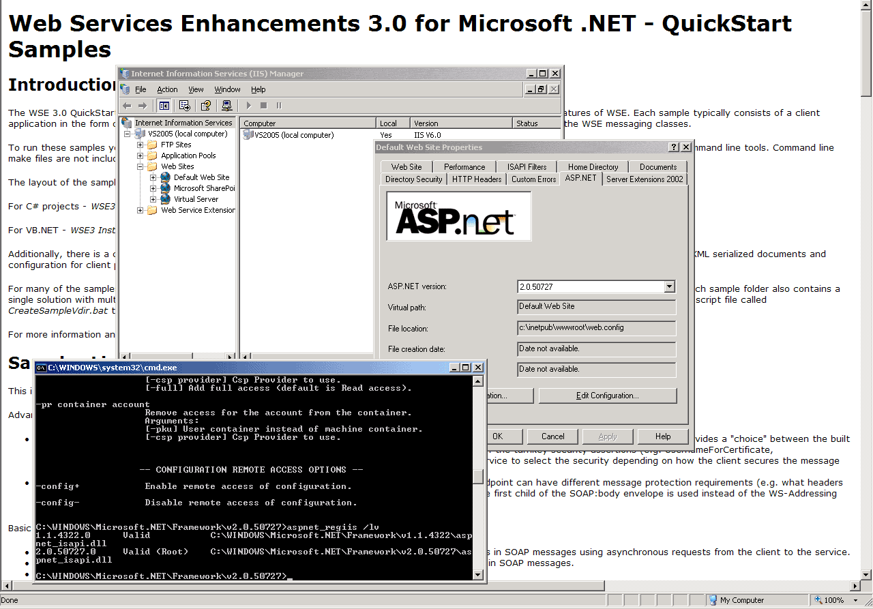This screenshot has width=873, height=609.
Task: Click the cmd.exe scroll up arrow
Action: coord(478,381)
